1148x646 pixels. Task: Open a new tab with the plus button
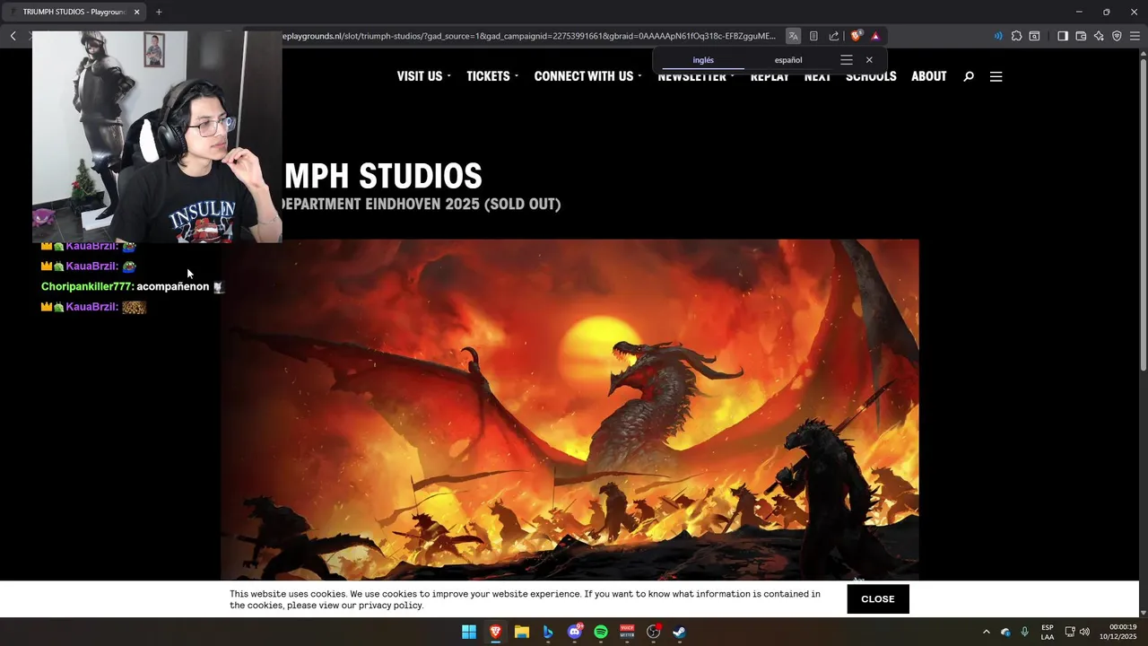pos(159,12)
